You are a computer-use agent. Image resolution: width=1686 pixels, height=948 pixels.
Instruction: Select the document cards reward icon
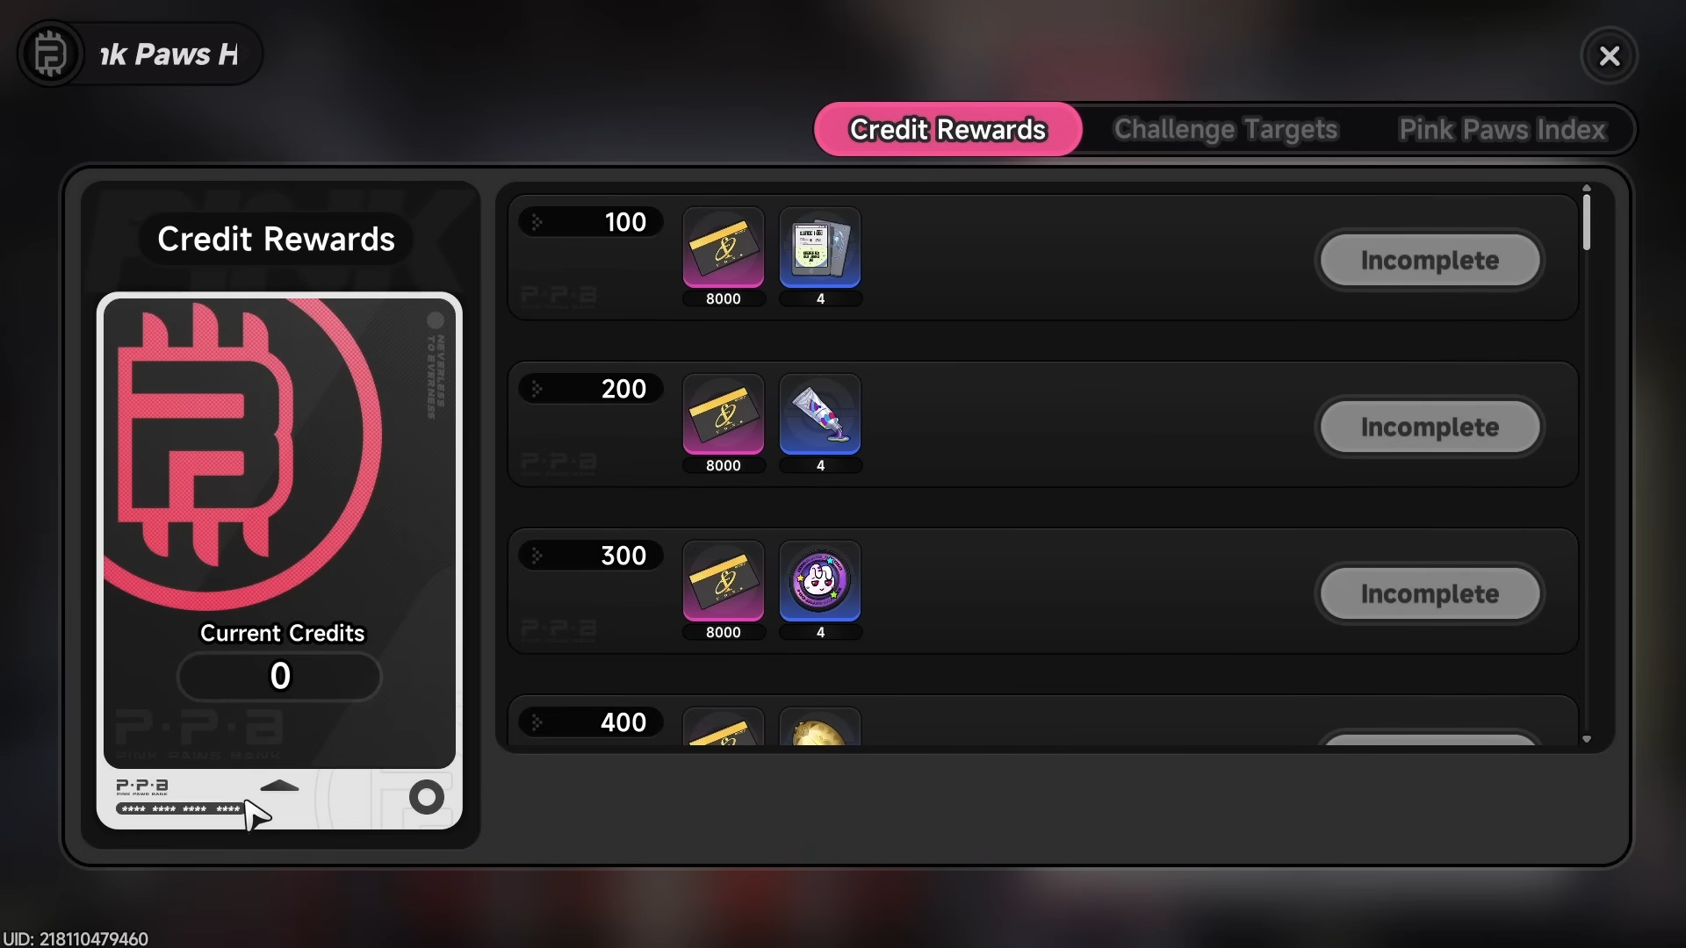(820, 248)
